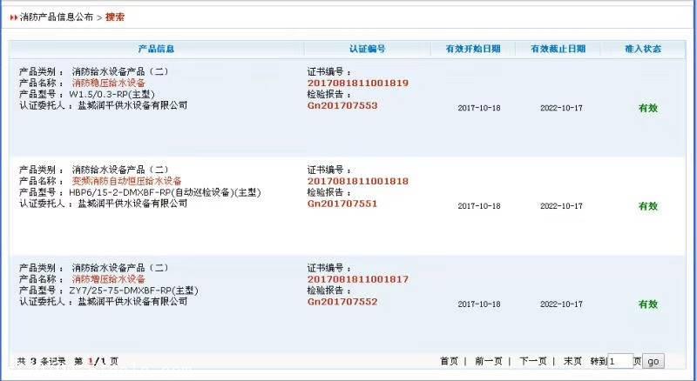
Task: Open product link for model ZY7/25-75-DMXBF-RP
Action: click(x=109, y=279)
